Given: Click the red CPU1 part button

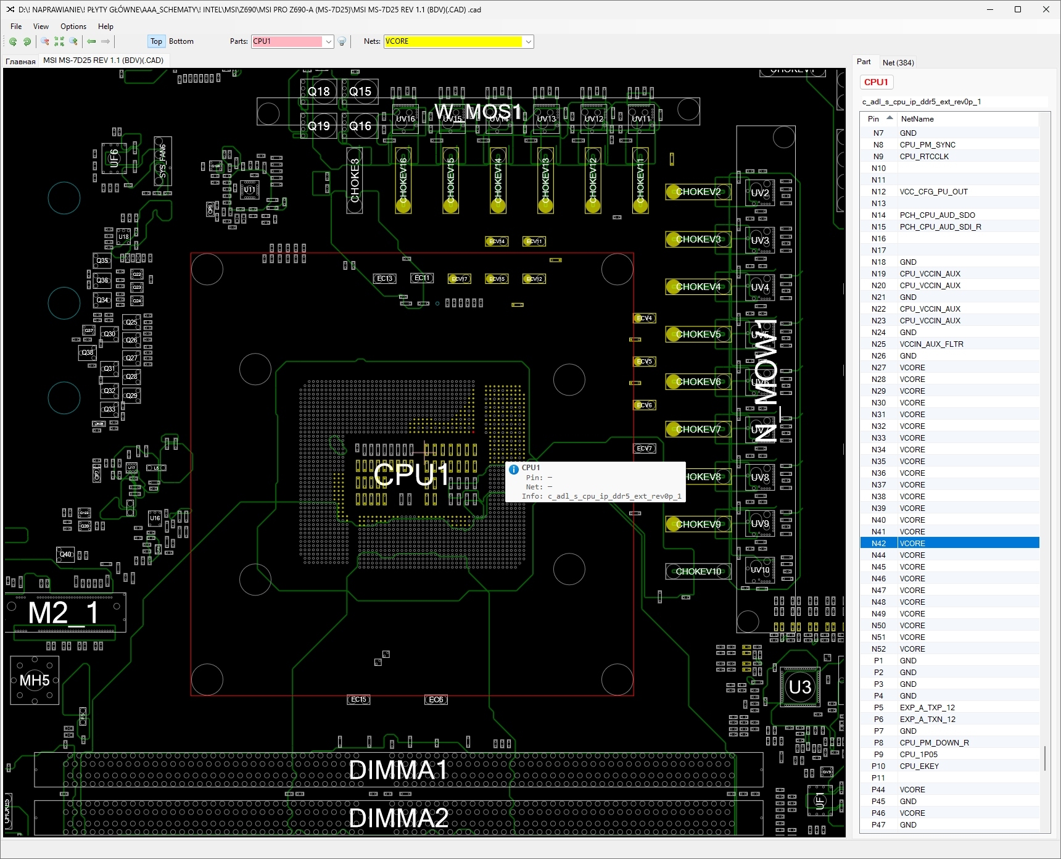Looking at the screenshot, I should click(876, 82).
